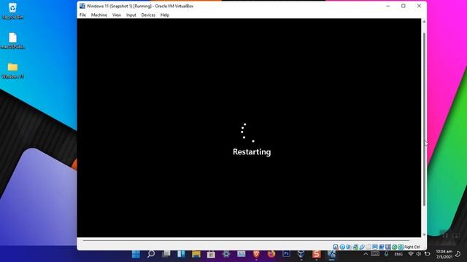Click the mouse integration status icon
The image size is (467, 262).
(x=395, y=247)
